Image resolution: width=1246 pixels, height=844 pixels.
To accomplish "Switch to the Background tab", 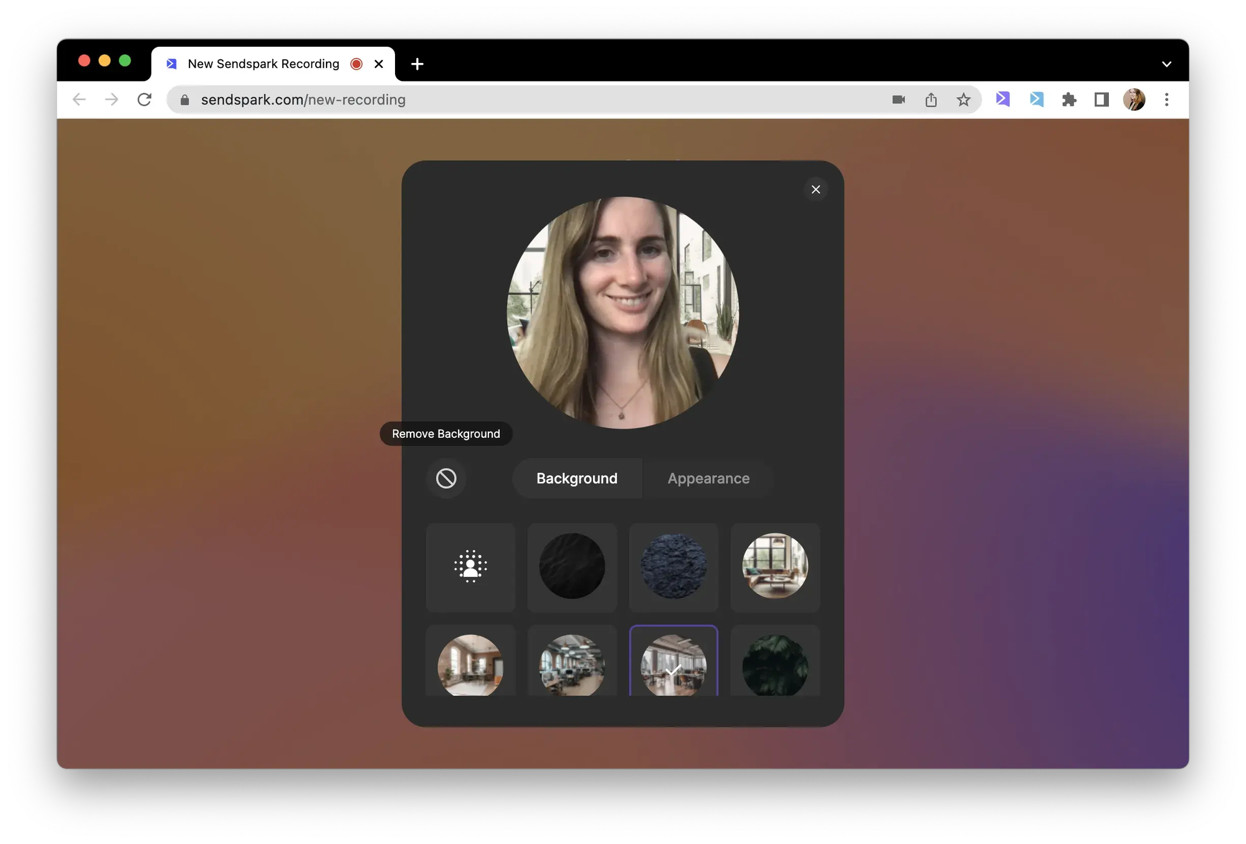I will (577, 478).
